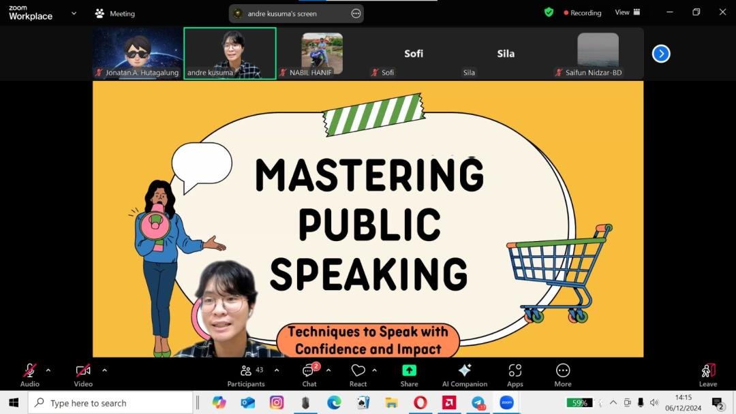This screenshot has width=736, height=414.
Task: Click the More options icon
Action: click(x=563, y=375)
